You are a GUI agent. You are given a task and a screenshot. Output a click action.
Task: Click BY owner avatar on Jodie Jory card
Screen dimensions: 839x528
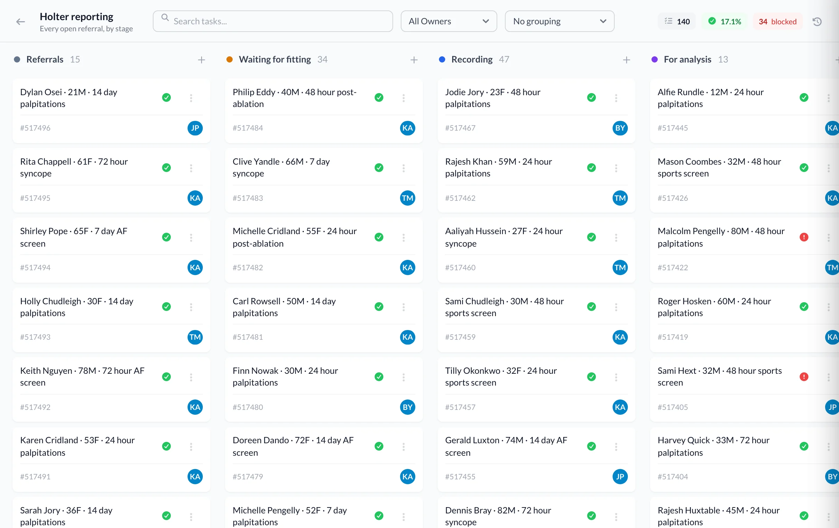(x=620, y=128)
